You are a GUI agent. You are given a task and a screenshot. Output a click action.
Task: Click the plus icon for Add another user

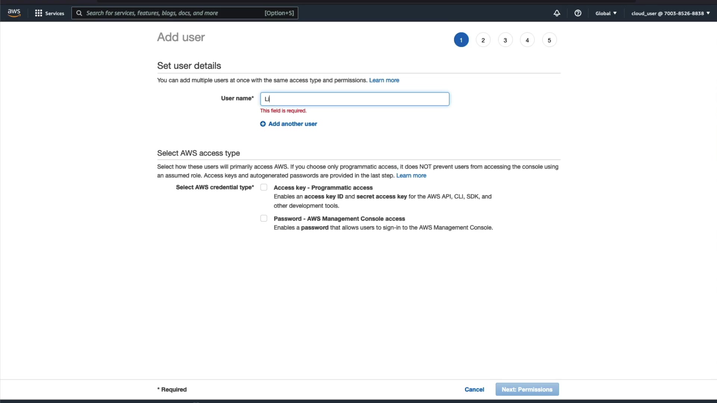[263, 124]
